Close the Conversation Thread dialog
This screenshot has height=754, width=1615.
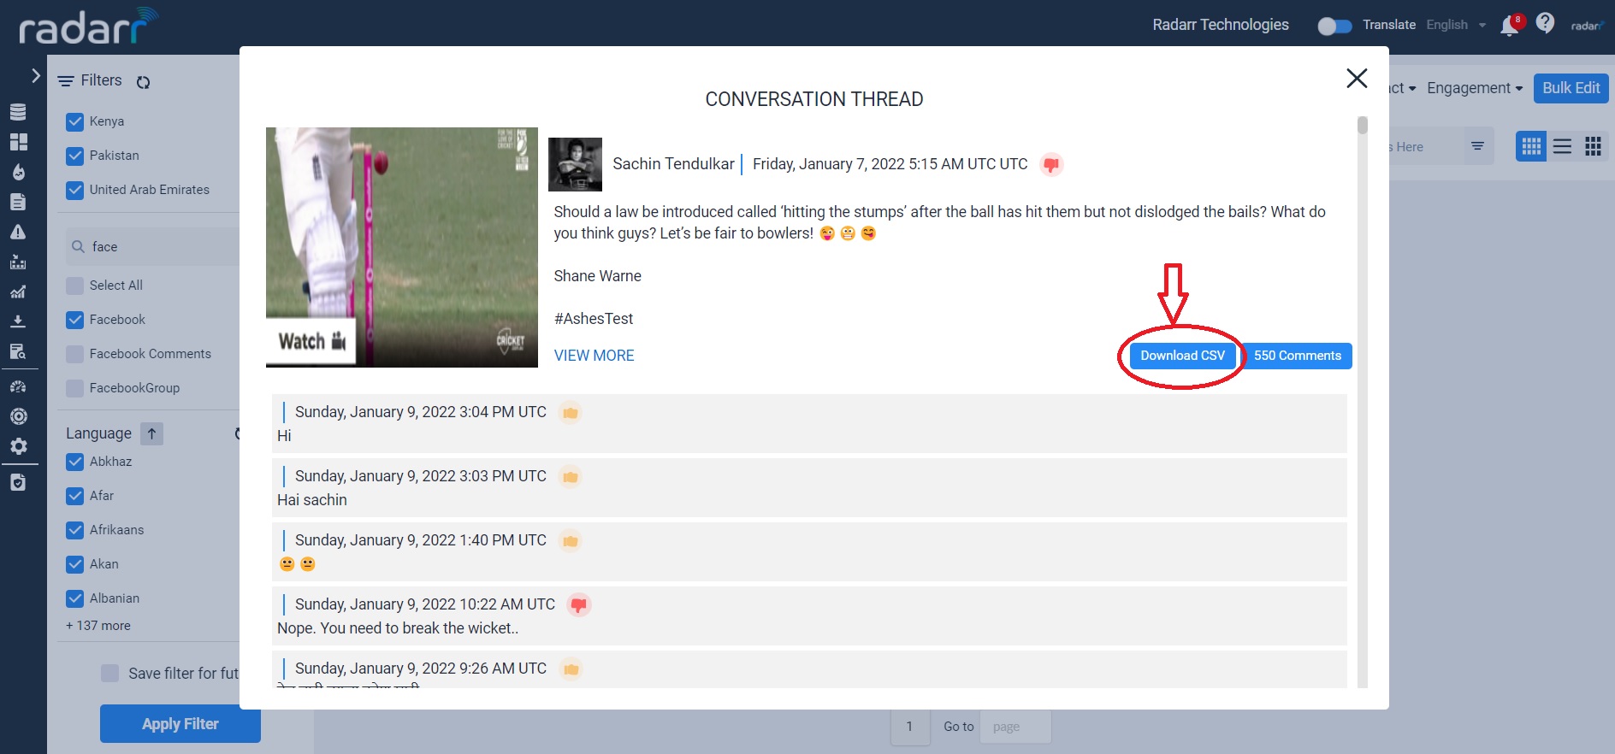coord(1357,78)
